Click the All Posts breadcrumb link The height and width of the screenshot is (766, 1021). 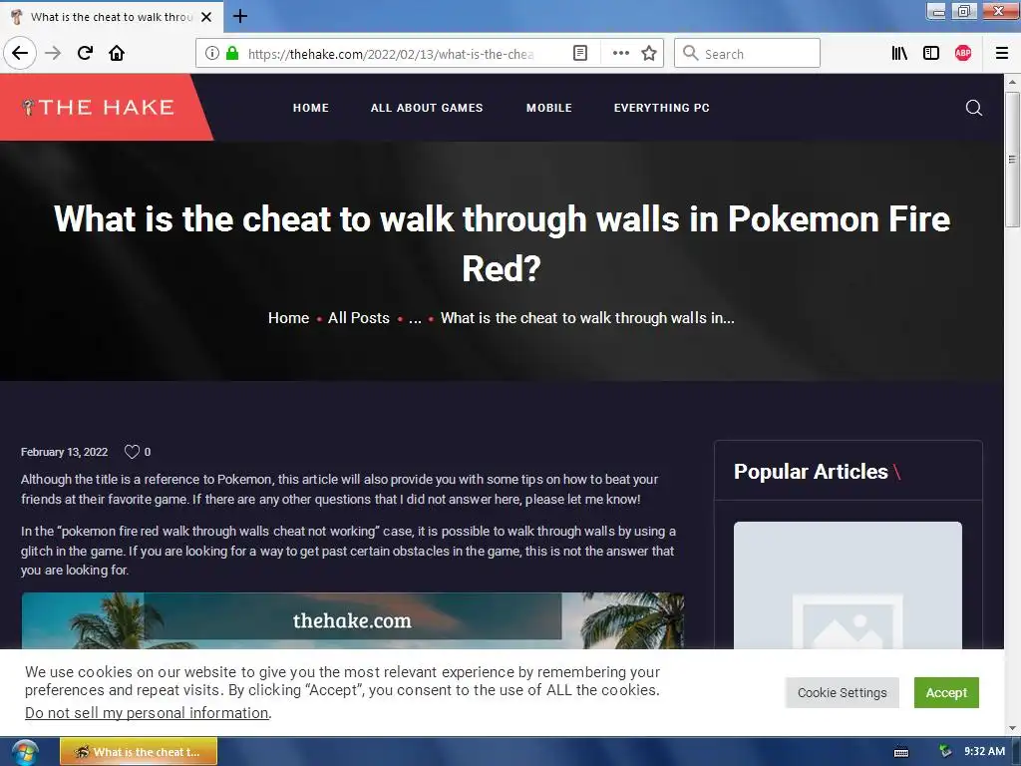pyautogui.click(x=359, y=318)
